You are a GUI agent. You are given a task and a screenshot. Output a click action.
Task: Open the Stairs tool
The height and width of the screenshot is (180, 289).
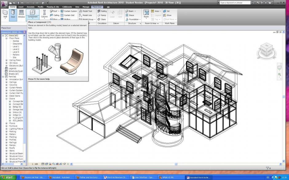[x=102, y=19]
